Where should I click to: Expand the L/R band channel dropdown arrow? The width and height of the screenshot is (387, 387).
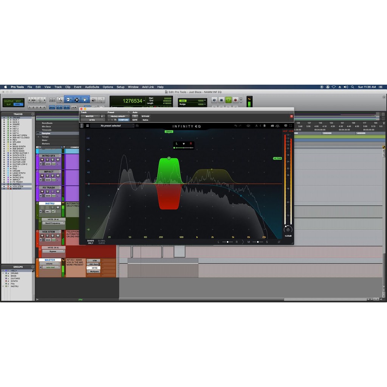tap(184, 144)
